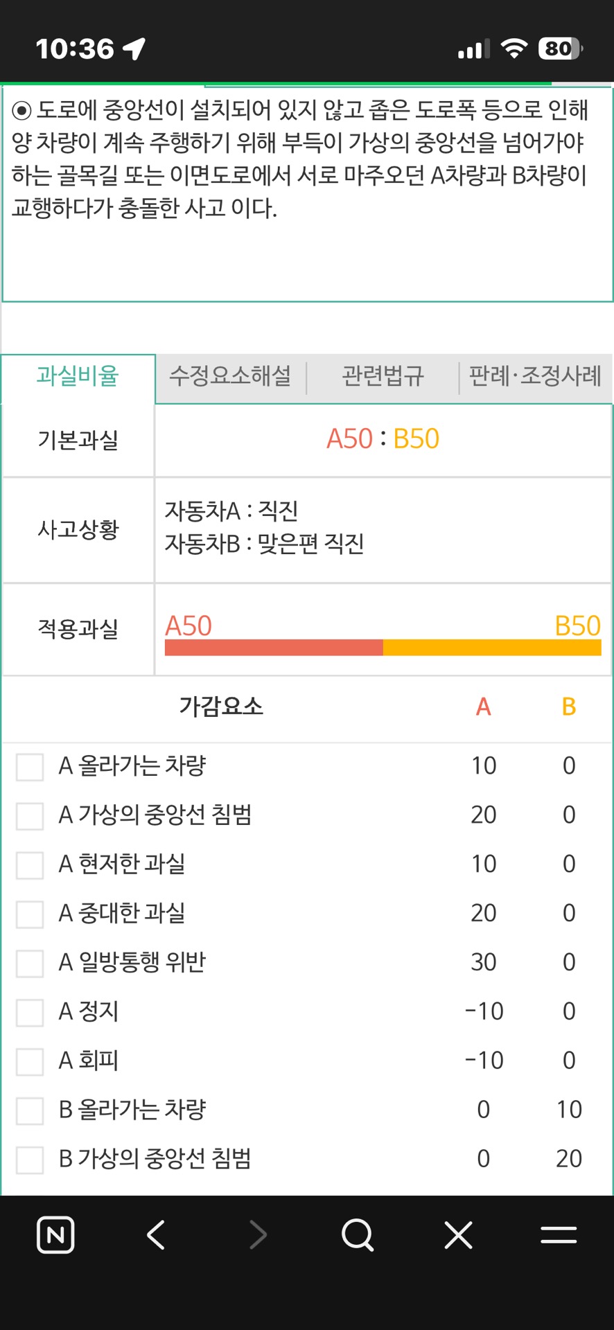The width and height of the screenshot is (614, 1330).
Task: Toggle the 'A 정지' checkbox
Action: (x=30, y=1012)
